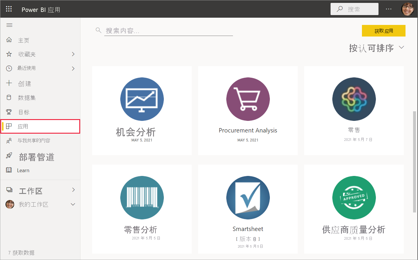This screenshot has width=418, height=260.
Task: Expand the 最近使用 flyout chevron
Action: click(x=73, y=68)
